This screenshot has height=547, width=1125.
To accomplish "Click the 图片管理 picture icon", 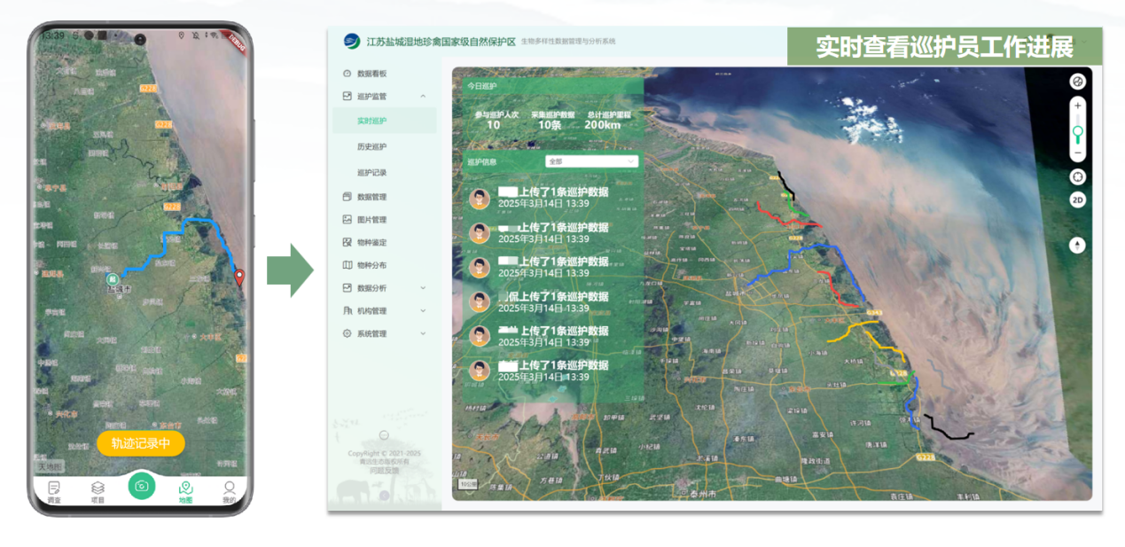I will click(348, 219).
